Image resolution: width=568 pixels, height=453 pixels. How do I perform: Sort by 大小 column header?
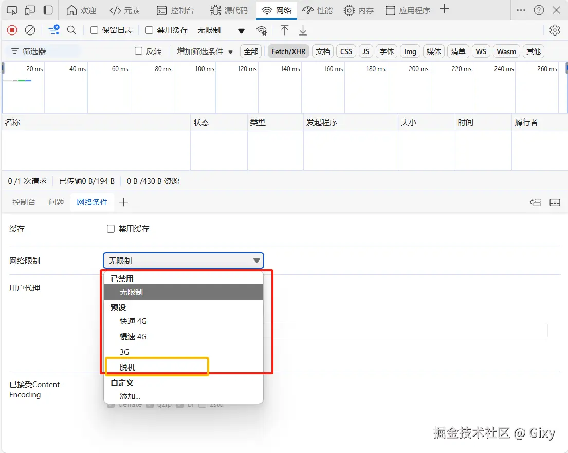426,123
